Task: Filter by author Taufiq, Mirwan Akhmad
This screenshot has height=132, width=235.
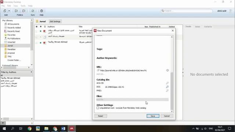Action: coord(10,78)
